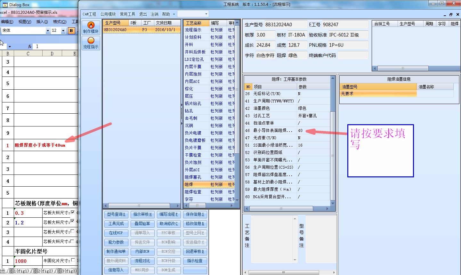Toggle checkbox in 0.3 芯板大料尺寸 row
This screenshot has height=275, width=461.
73,212
